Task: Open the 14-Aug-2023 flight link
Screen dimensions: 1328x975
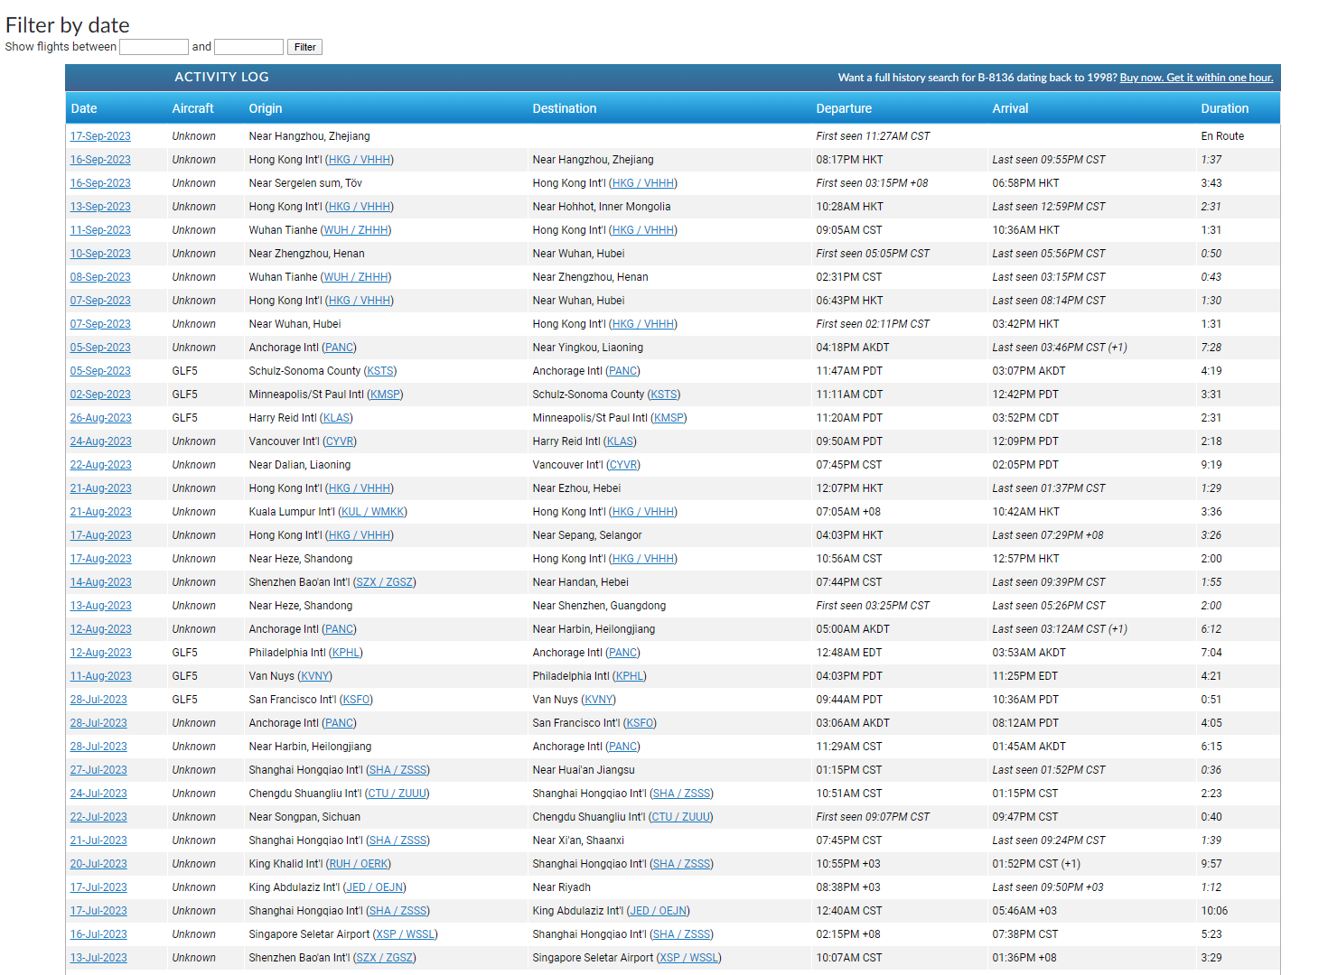Action: (x=101, y=582)
